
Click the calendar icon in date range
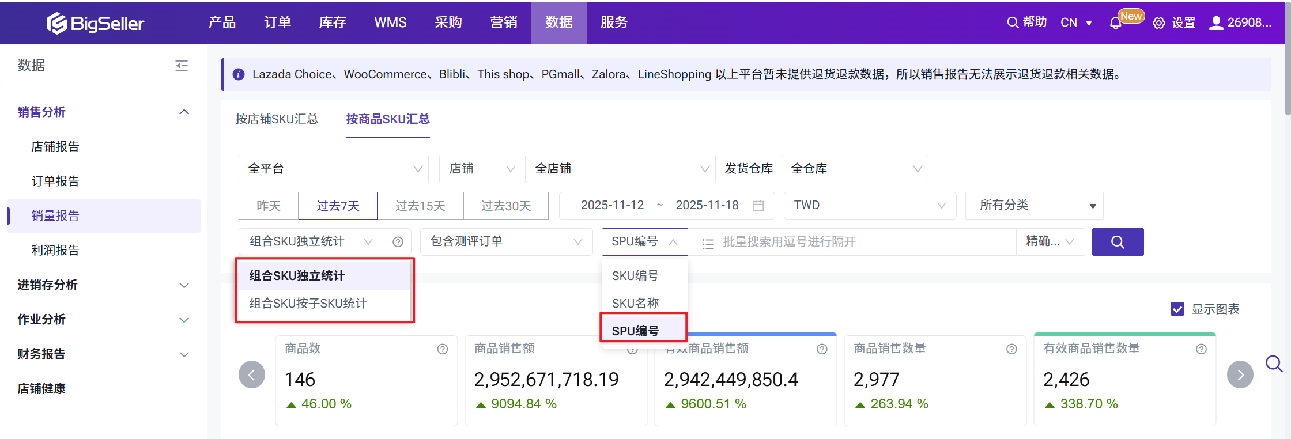point(758,206)
